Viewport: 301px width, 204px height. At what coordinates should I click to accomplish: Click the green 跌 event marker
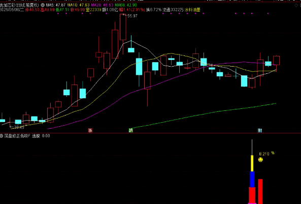coord(131,130)
